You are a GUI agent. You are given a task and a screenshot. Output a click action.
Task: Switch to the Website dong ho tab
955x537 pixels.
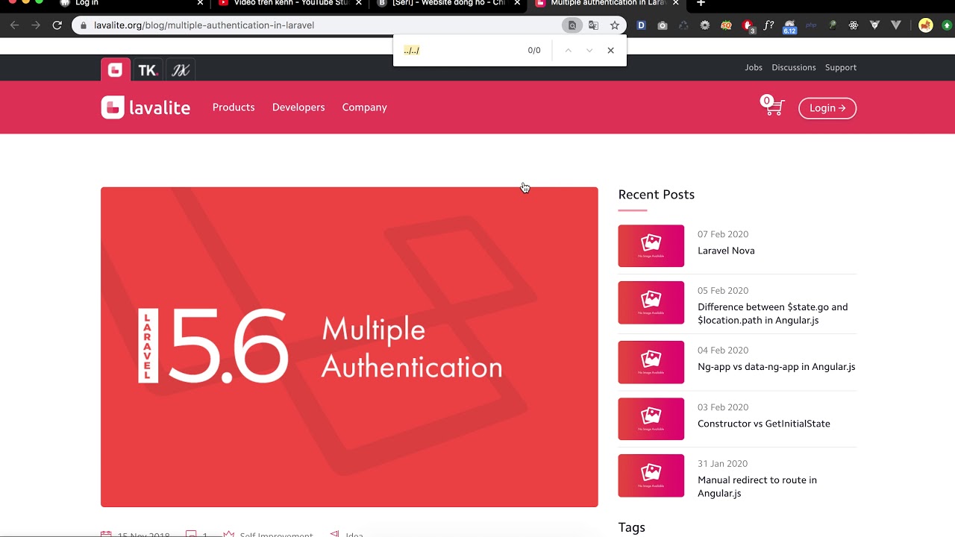tap(448, 3)
